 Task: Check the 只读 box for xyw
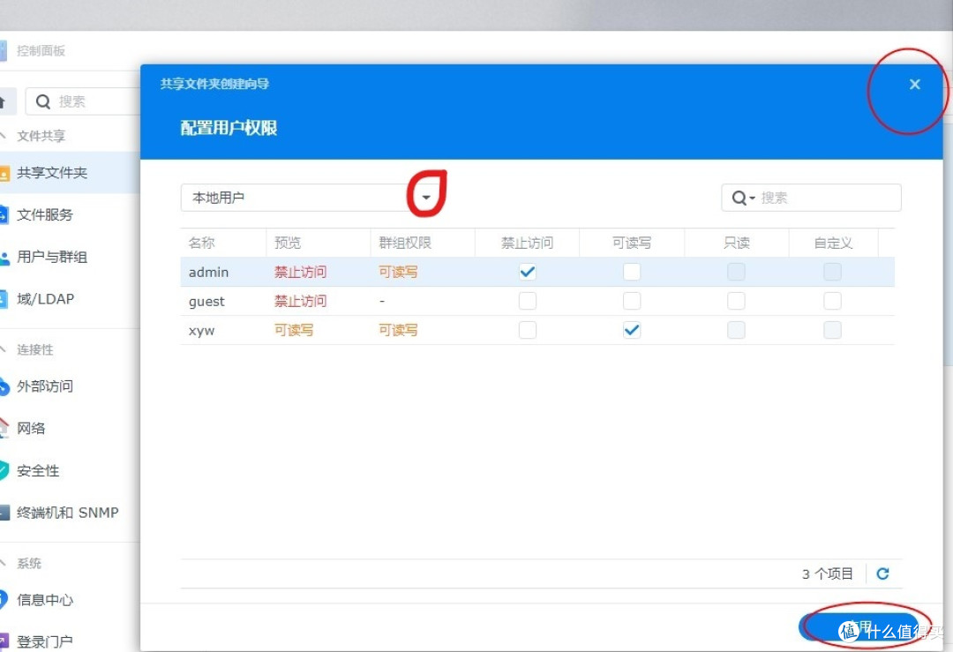click(x=736, y=330)
